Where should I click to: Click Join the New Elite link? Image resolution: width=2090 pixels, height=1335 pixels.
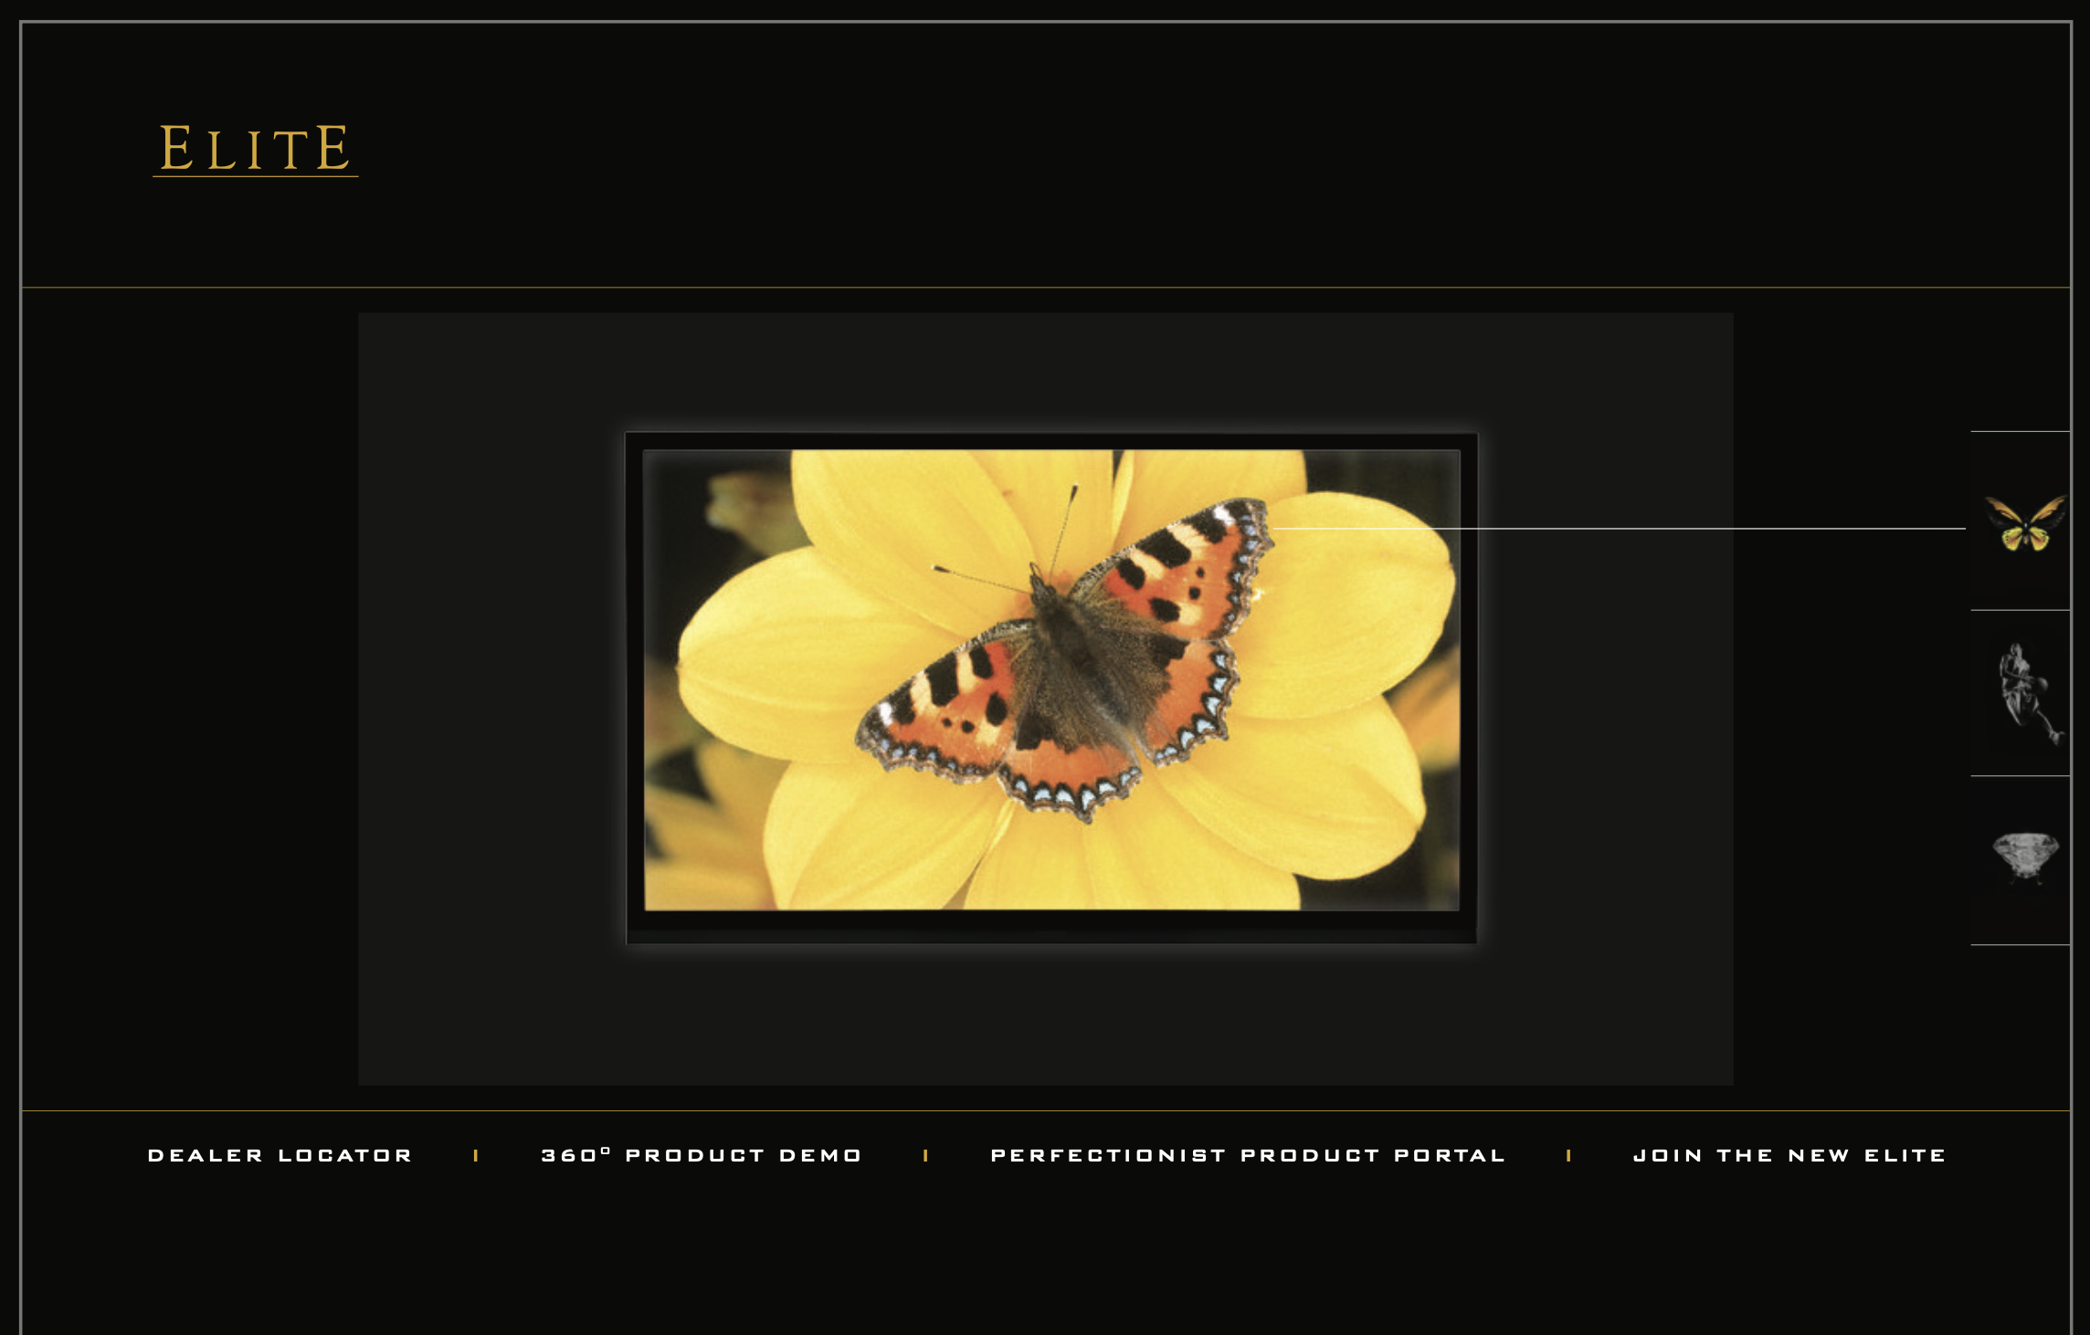(x=1789, y=1156)
